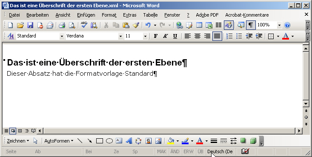
Task: Align text right
Action: coord(207,36)
